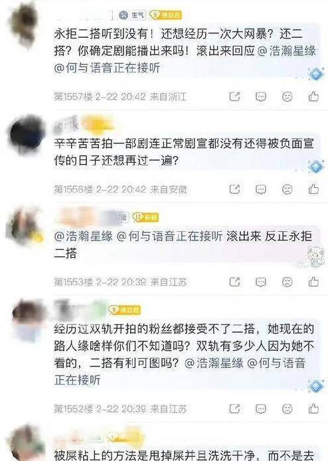Reply to the floor 1552 comment
This screenshot has height=461, width=328.
pyautogui.click(x=261, y=409)
